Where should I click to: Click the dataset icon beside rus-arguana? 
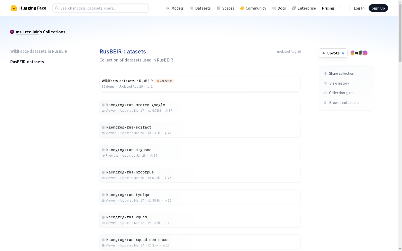103,150
